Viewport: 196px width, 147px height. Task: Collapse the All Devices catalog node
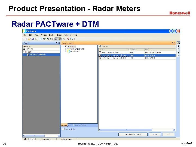(x=63, y=46)
